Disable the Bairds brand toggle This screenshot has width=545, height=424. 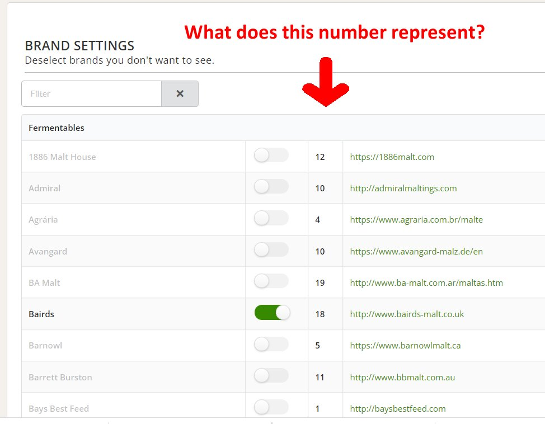(272, 313)
